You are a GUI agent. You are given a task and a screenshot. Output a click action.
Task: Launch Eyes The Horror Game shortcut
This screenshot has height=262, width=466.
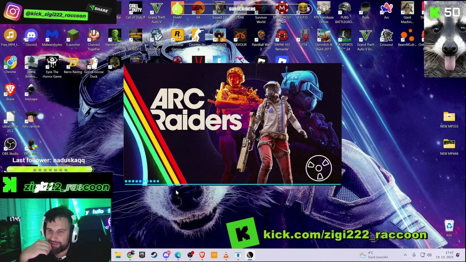click(x=52, y=67)
